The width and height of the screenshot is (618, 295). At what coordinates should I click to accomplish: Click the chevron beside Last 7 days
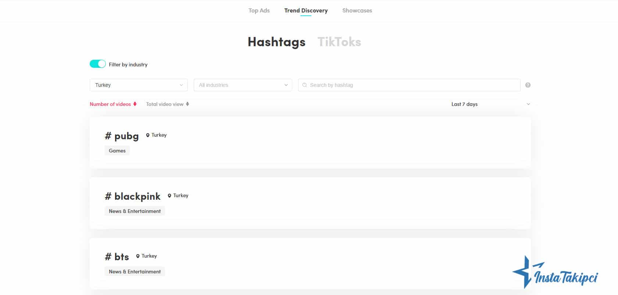(x=528, y=104)
